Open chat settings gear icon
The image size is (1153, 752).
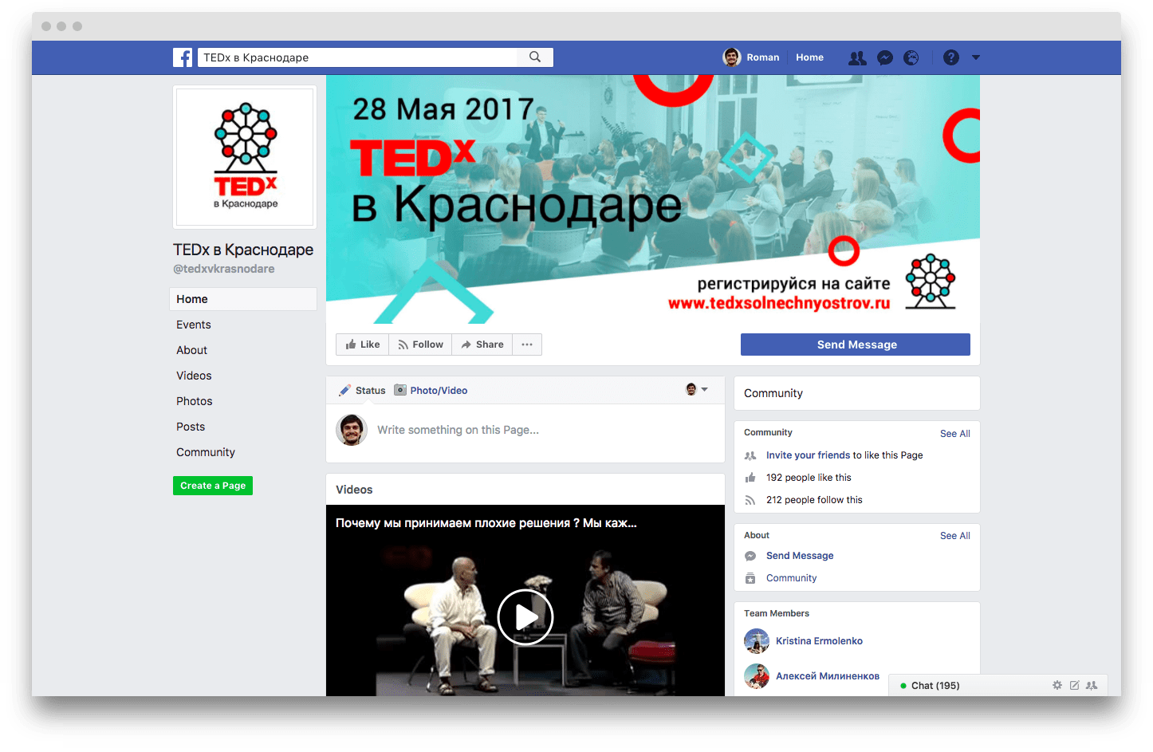click(x=1057, y=685)
